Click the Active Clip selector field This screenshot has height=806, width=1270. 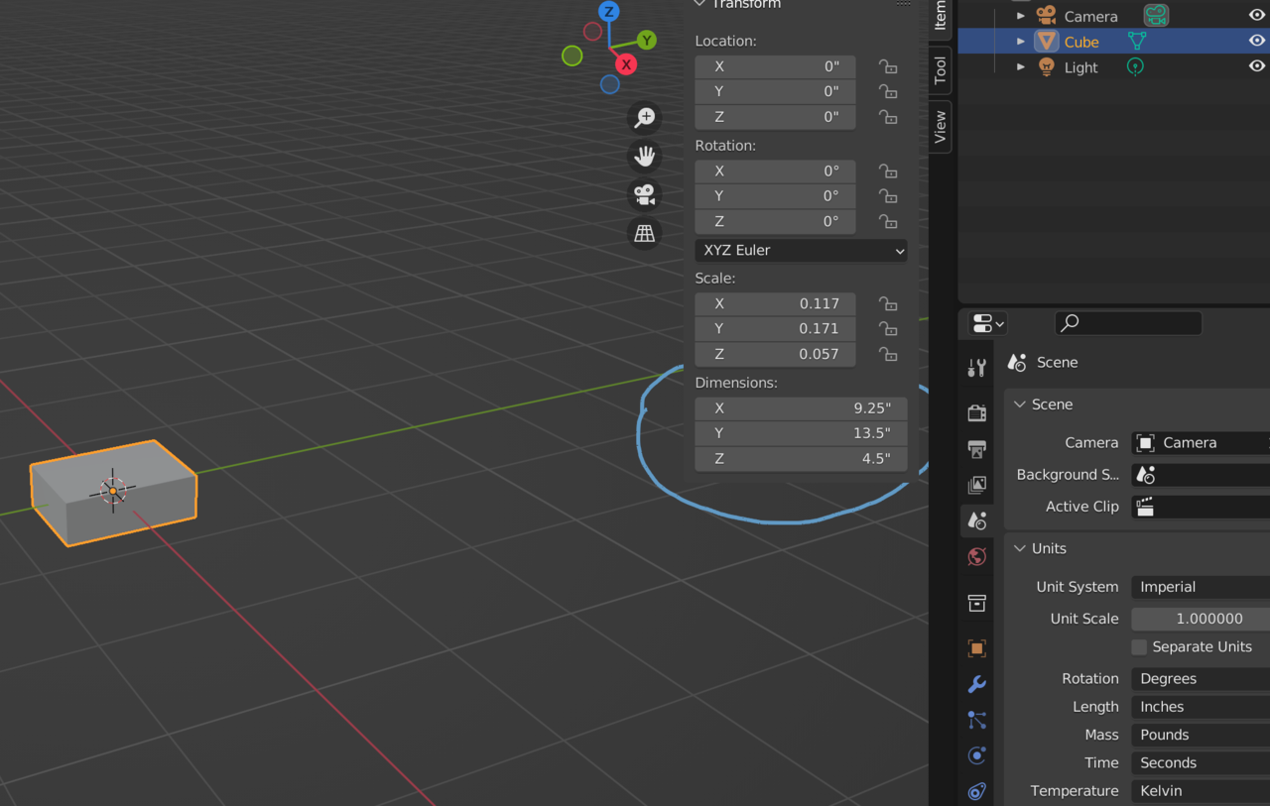click(1201, 507)
